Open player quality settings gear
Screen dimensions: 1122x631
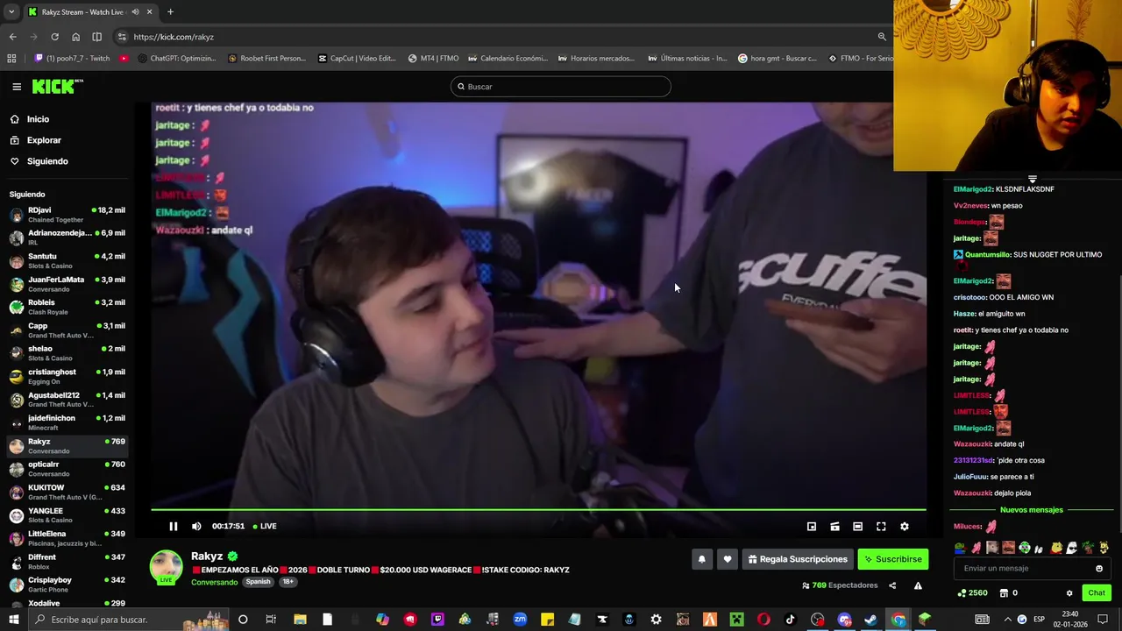[x=905, y=526]
